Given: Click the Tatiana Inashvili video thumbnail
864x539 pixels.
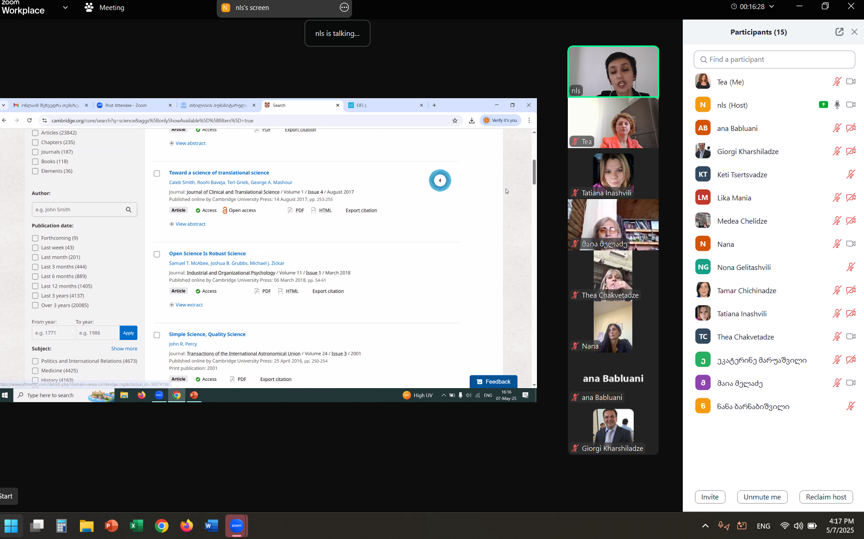Looking at the screenshot, I should 613,174.
